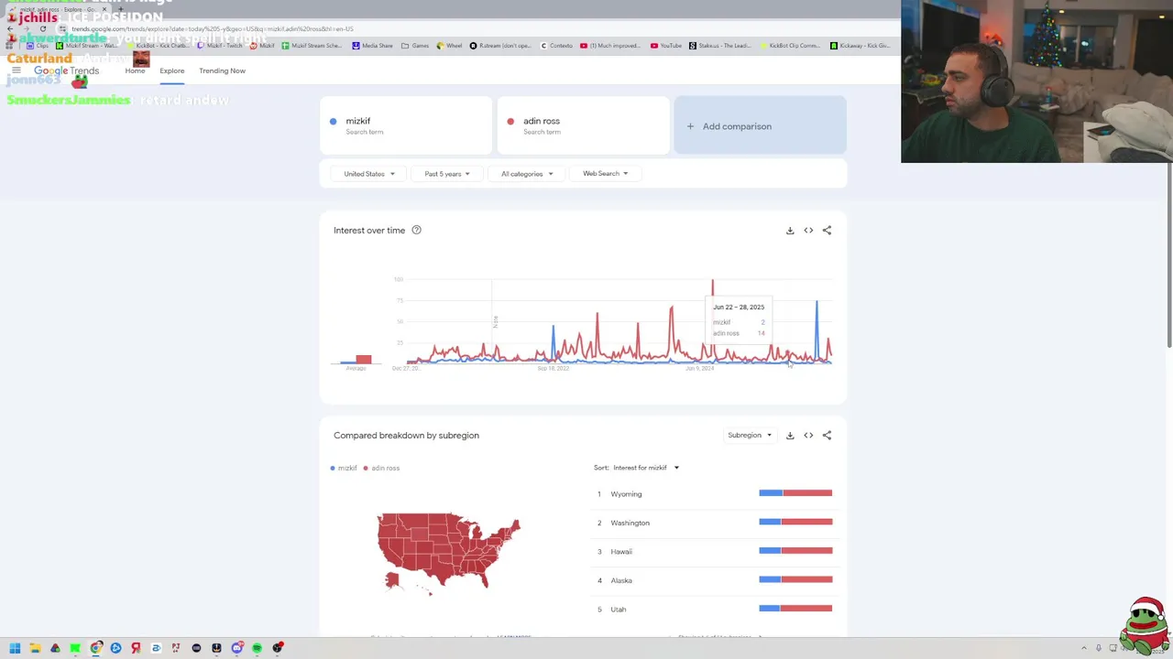This screenshot has height=659, width=1173.
Task: Open Chrome from the taskbar
Action: pos(95,648)
